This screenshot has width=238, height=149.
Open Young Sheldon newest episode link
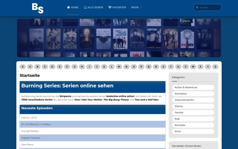30,131
